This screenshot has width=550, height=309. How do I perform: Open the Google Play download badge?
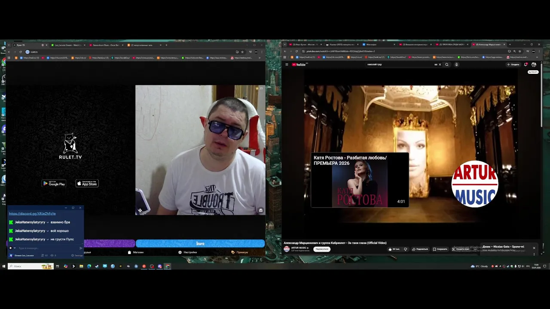54,184
